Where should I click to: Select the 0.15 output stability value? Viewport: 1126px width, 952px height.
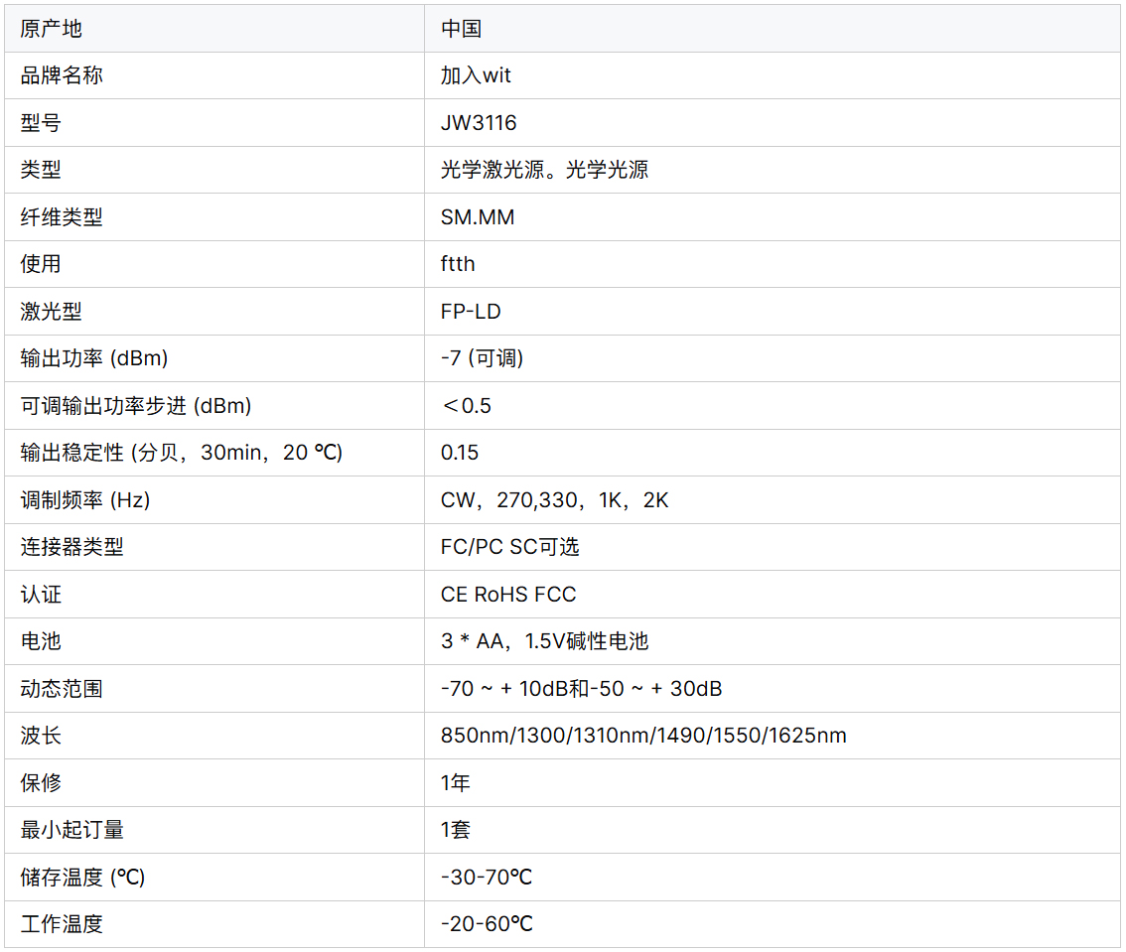(x=460, y=453)
